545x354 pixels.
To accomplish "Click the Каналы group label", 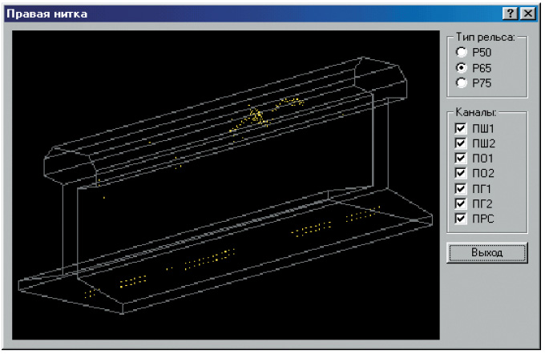I will 476,112.
